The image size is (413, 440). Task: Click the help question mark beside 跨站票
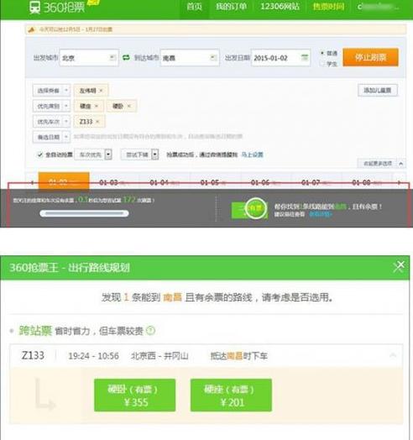[x=150, y=331]
